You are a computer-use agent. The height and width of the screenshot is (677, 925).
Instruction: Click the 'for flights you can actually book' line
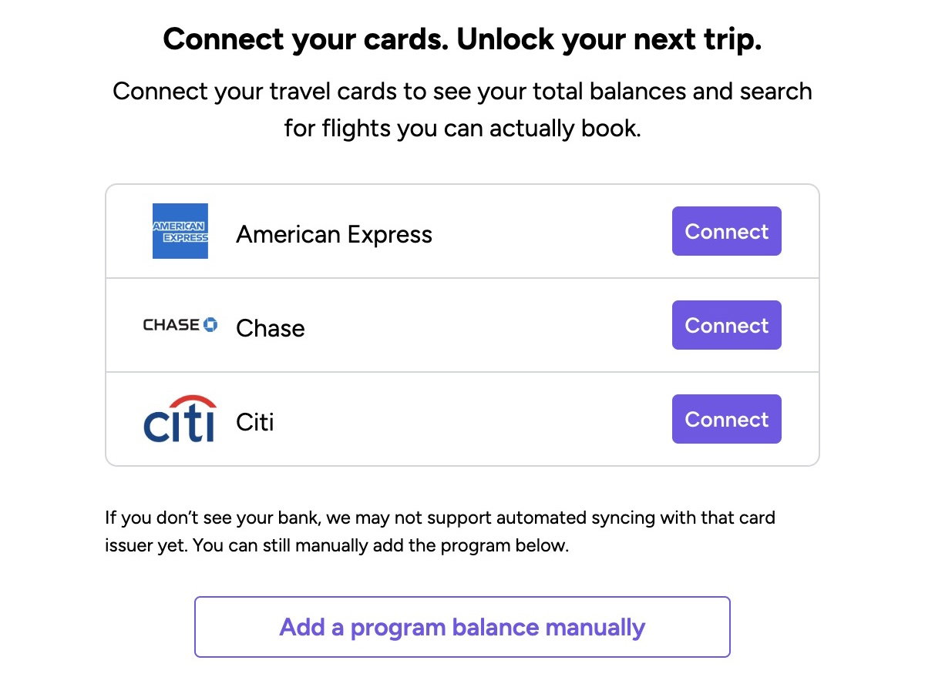tap(462, 128)
